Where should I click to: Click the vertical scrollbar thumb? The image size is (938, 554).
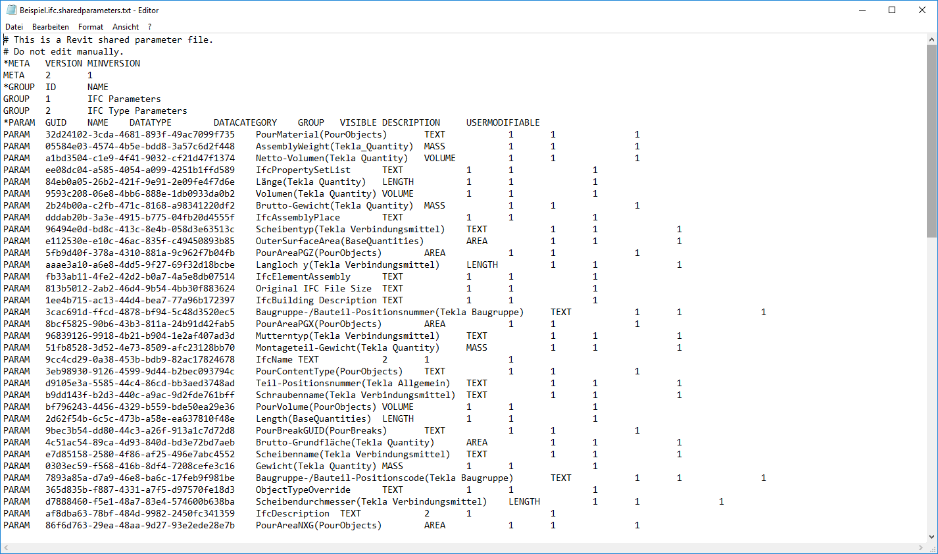pyautogui.click(x=931, y=141)
